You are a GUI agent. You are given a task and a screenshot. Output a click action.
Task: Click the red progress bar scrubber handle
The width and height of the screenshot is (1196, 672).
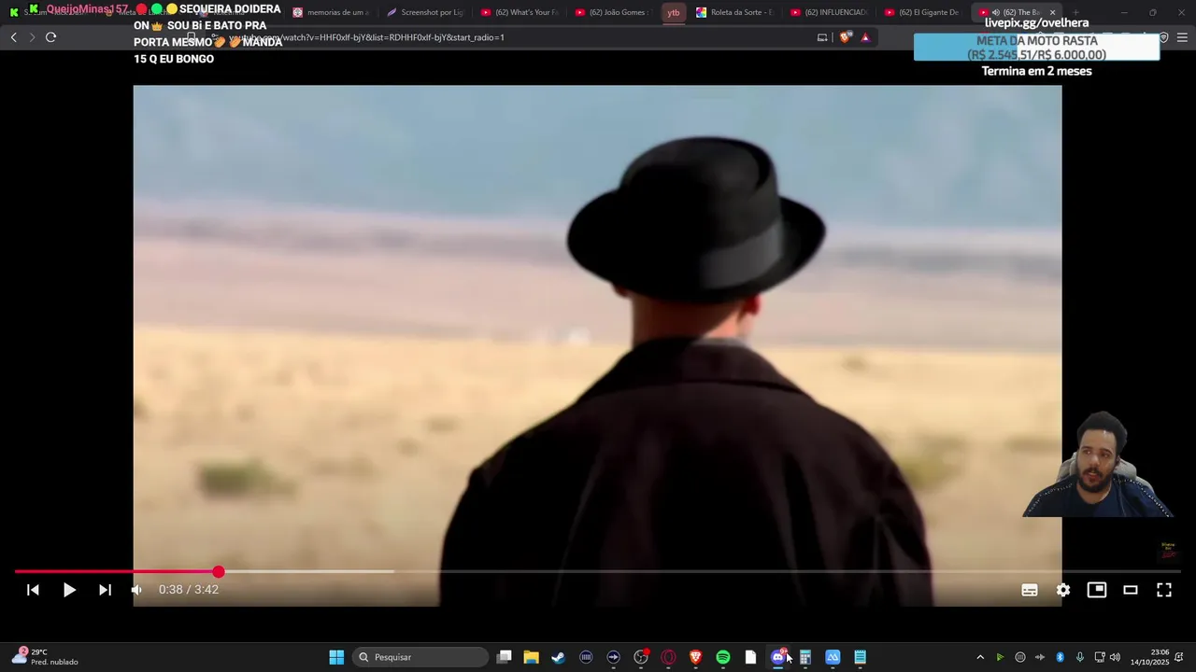(x=219, y=571)
